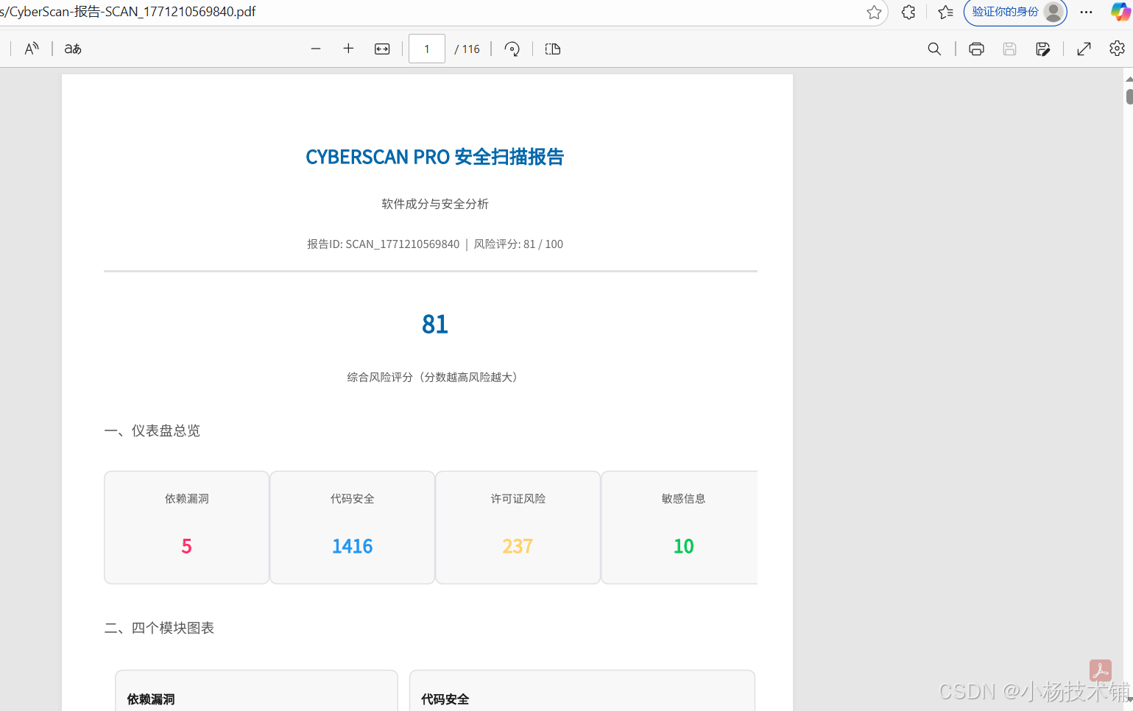
Task: Click the heading 二、四个模块图表
Action: [159, 628]
